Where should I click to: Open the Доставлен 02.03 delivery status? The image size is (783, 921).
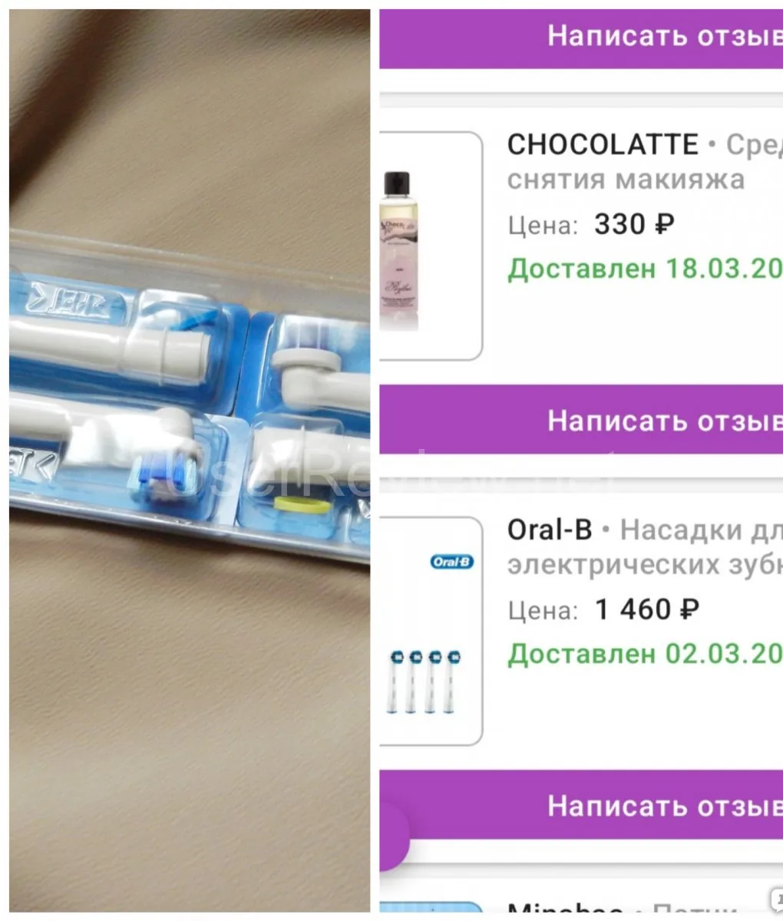point(645,654)
